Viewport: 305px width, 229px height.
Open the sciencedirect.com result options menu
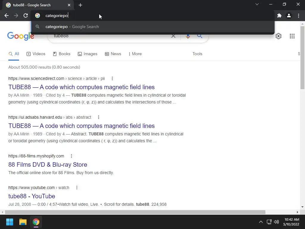(x=112, y=78)
